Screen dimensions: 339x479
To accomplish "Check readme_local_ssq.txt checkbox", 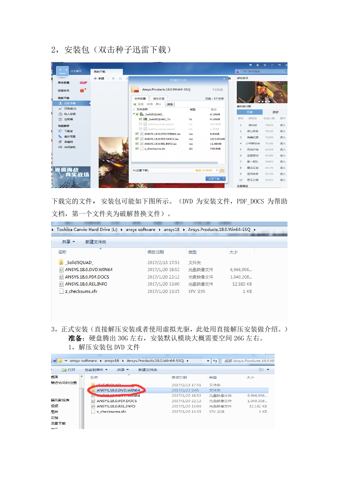I will (140, 124).
